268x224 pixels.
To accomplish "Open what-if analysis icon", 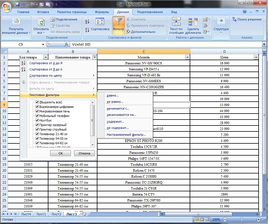I will click(205, 32).
